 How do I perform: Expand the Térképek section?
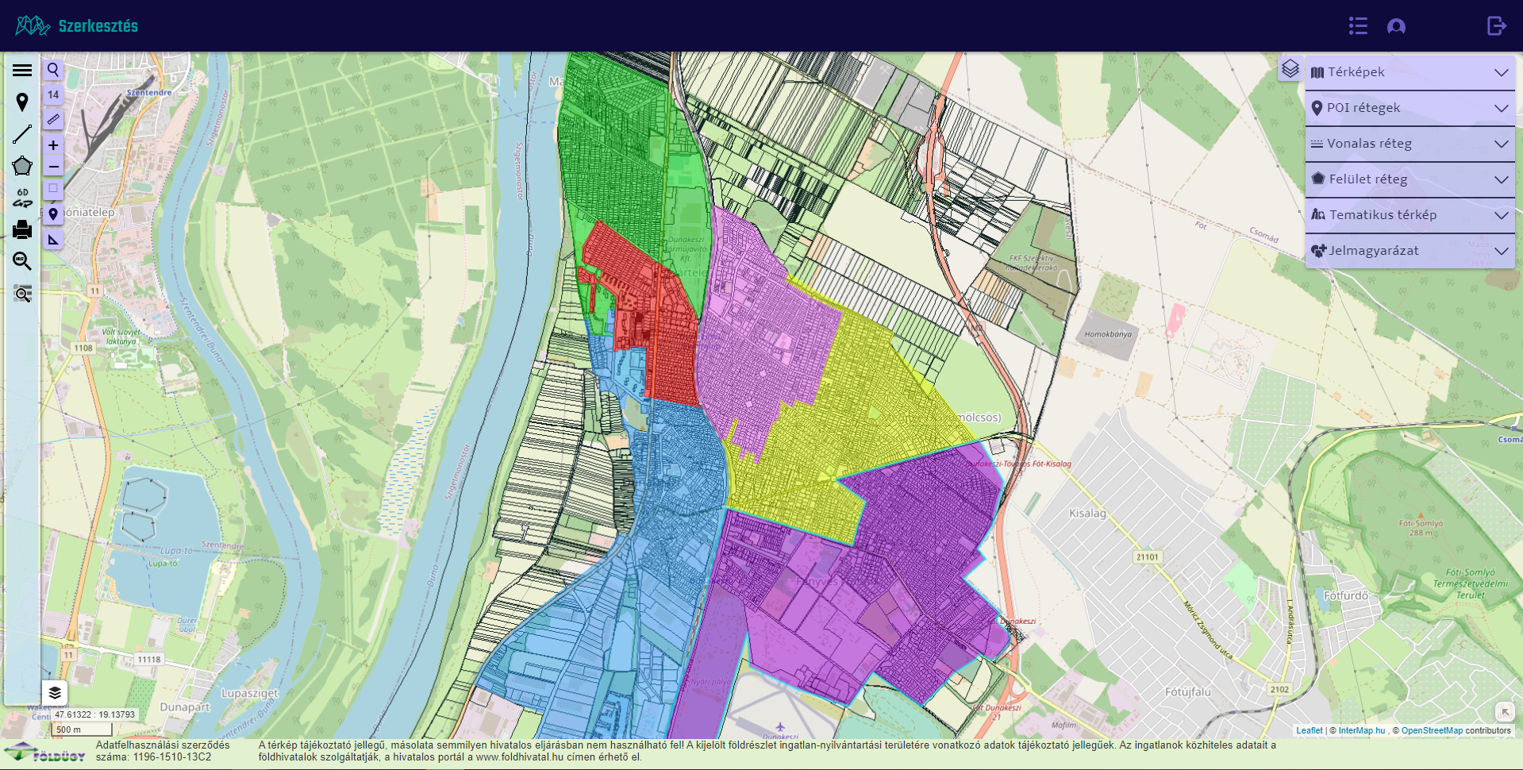(1410, 72)
